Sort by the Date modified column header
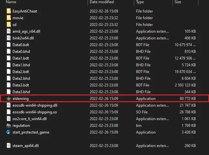 [x=102, y=2]
